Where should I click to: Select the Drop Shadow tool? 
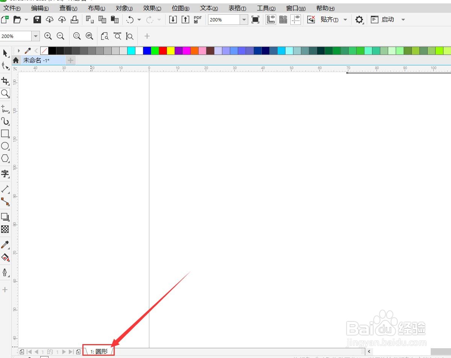5,217
